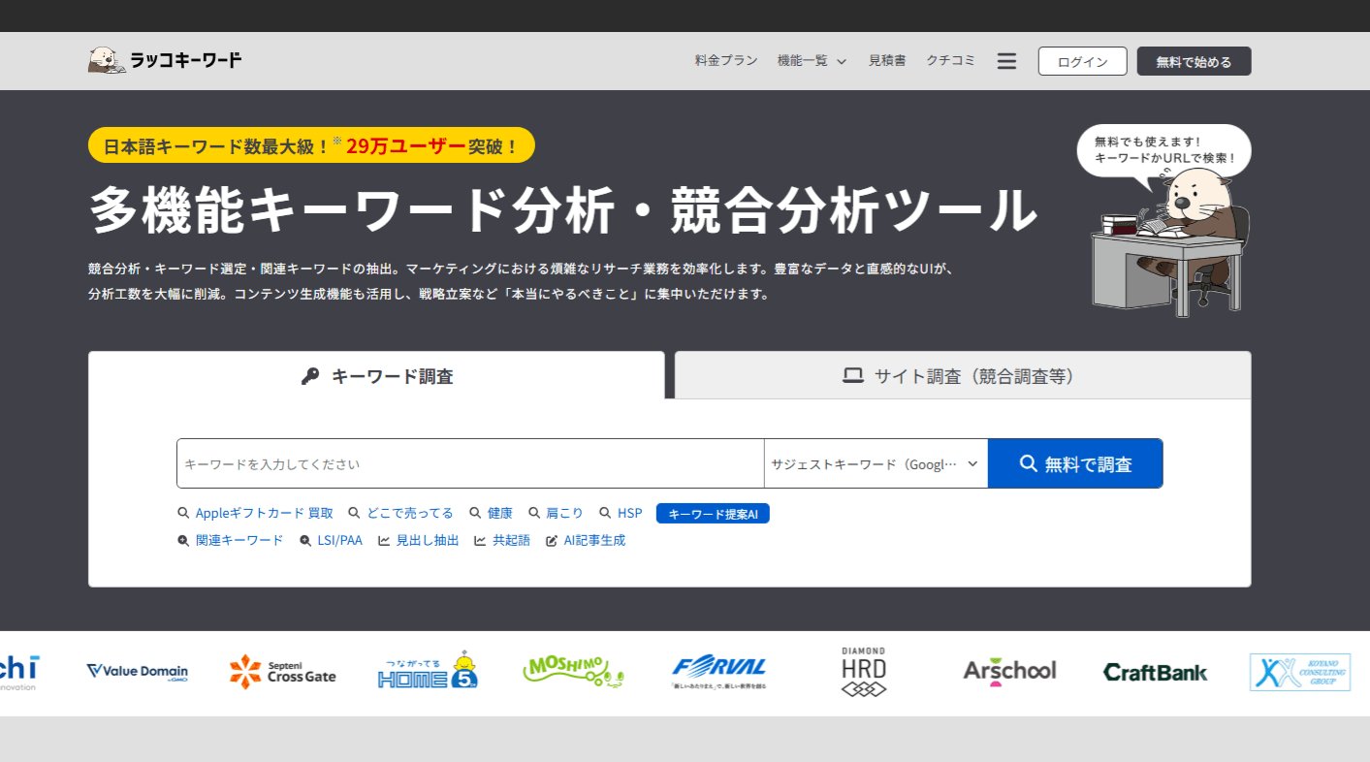This screenshot has height=762, width=1370.
Task: Select the HSP suggestion link
Action: pyautogui.click(x=629, y=513)
